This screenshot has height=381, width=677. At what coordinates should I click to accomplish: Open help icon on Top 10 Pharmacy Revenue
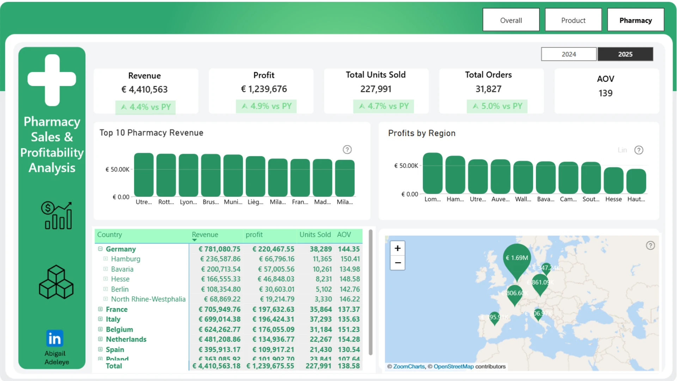[347, 150]
